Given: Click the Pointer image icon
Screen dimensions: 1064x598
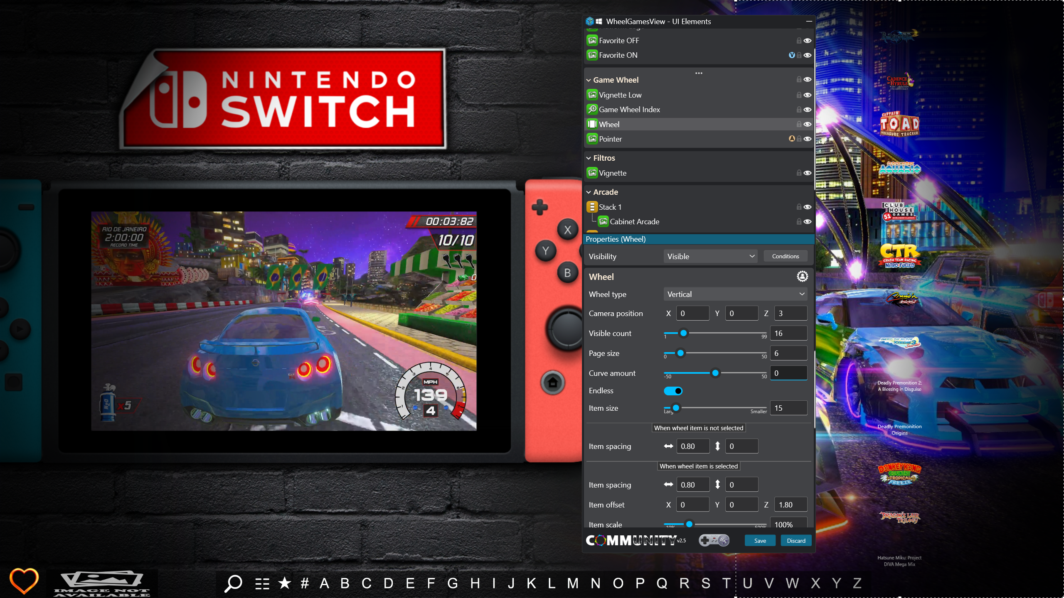Looking at the screenshot, I should click(x=592, y=139).
